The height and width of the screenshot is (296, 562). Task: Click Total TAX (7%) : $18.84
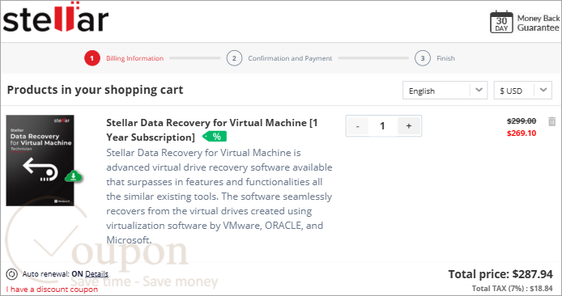pyautogui.click(x=512, y=289)
